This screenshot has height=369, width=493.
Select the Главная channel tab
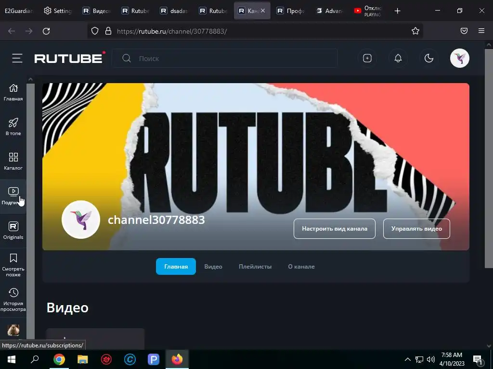pos(176,266)
